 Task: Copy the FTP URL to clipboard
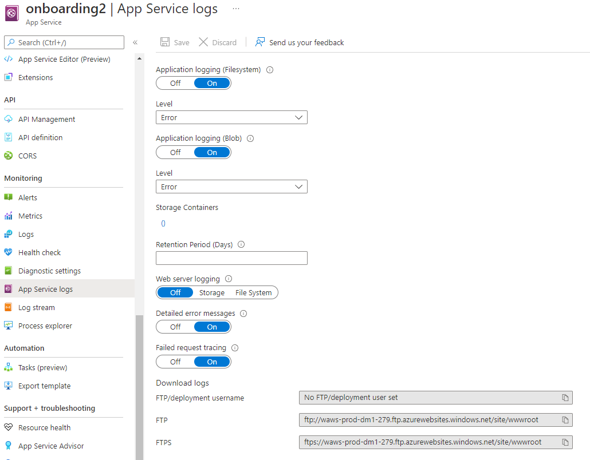tap(565, 420)
